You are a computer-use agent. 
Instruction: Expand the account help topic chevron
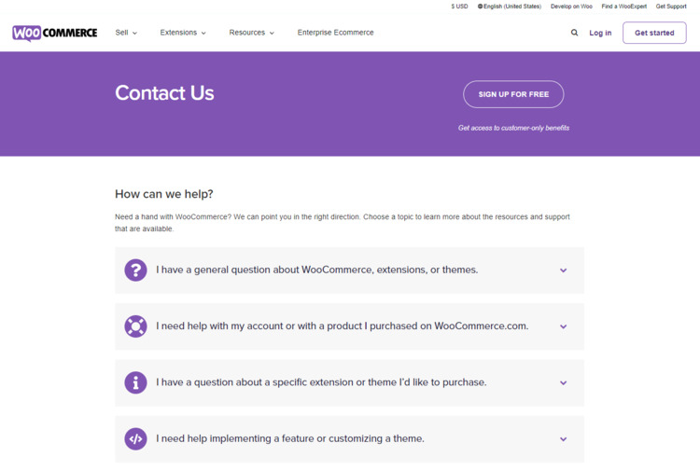click(x=563, y=326)
